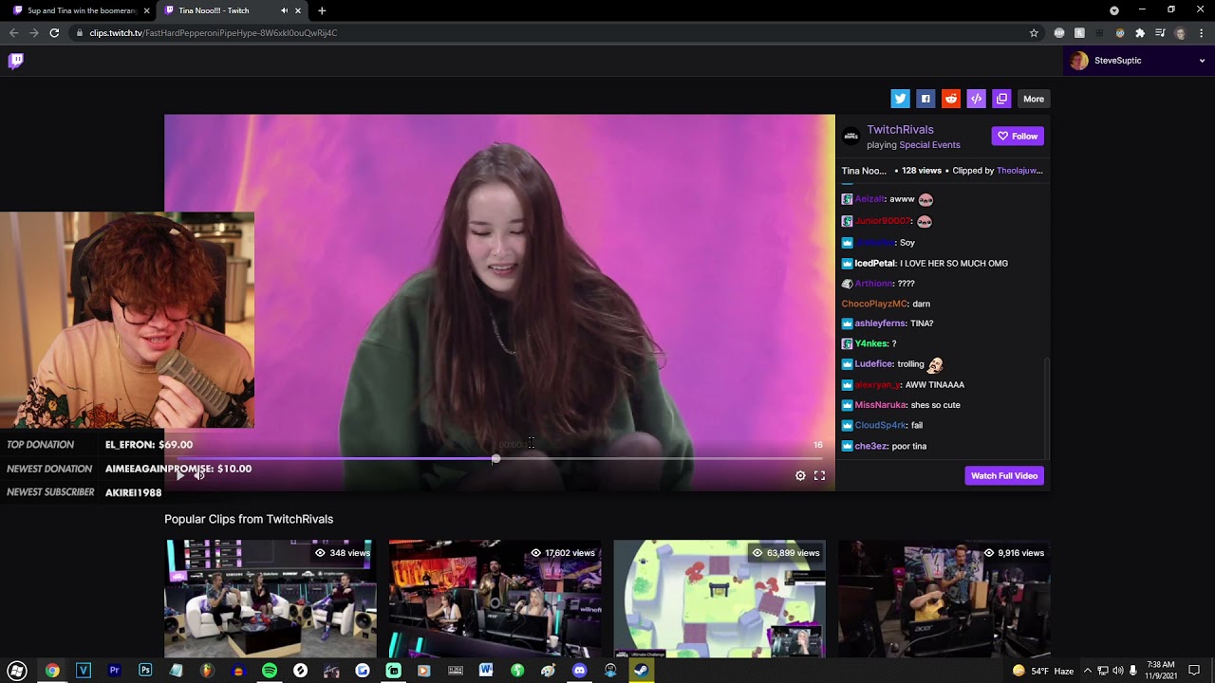Click IcedPetal username in chat

coord(874,264)
